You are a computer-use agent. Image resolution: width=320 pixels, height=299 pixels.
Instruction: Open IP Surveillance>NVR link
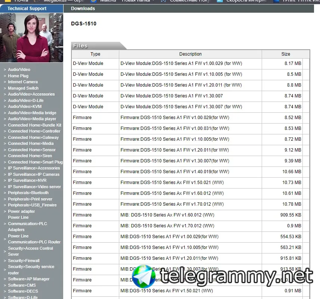[27, 180]
